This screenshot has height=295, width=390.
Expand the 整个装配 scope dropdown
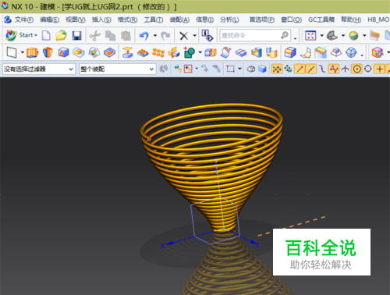(x=118, y=69)
